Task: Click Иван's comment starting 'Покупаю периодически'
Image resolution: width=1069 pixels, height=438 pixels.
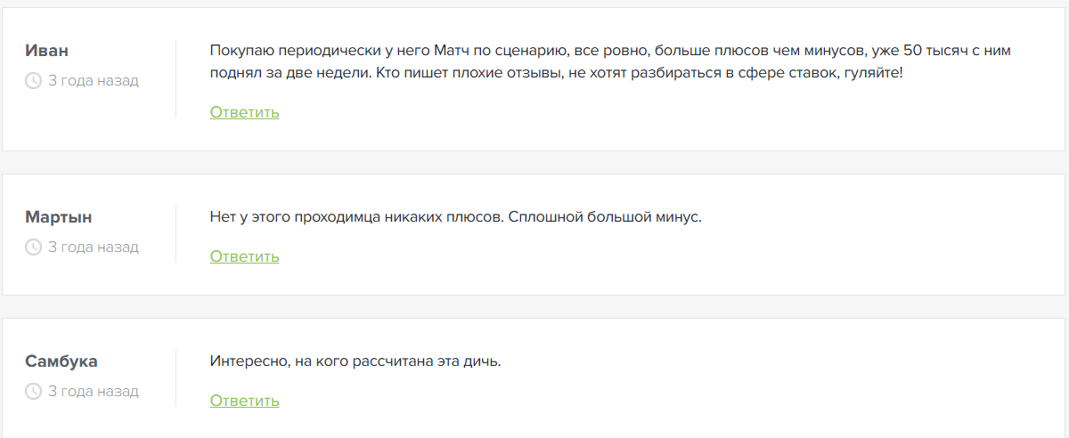Action: tap(610, 61)
